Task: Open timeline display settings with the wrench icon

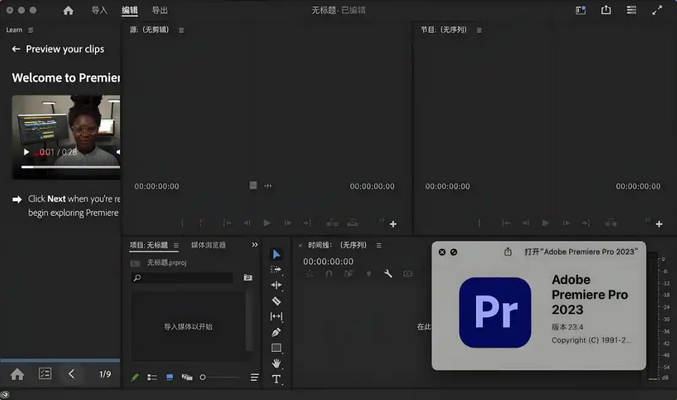Action: 388,273
